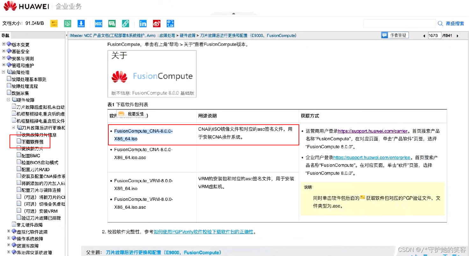Collapse the 硬件故障 tree node
The image size is (471, 256).
click(x=9, y=100)
